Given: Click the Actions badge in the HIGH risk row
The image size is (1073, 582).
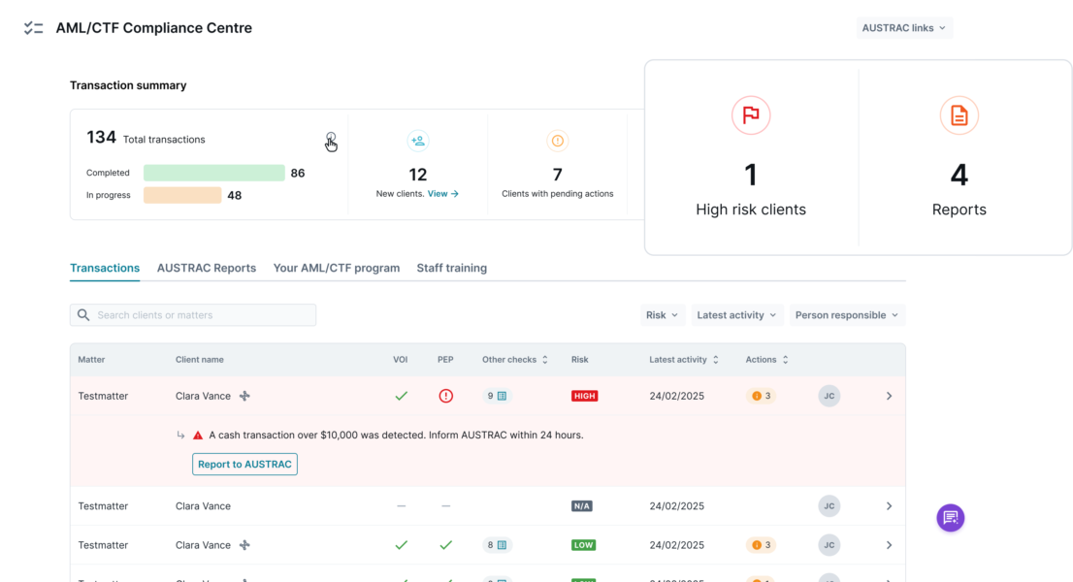Looking at the screenshot, I should pyautogui.click(x=761, y=396).
